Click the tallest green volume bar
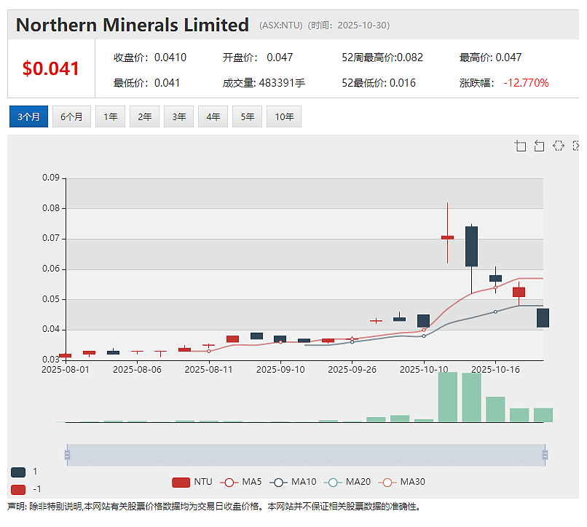This screenshot has height=527, width=587. coord(448,397)
